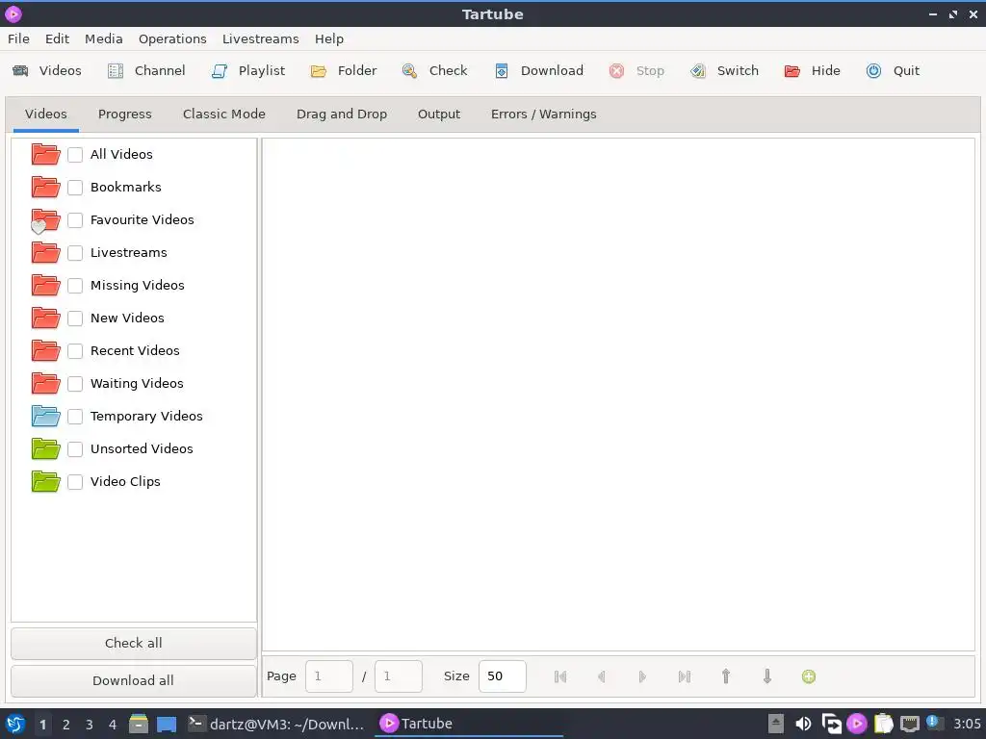Click the Quit toolbar button
Image resolution: width=986 pixels, height=739 pixels.
893,70
